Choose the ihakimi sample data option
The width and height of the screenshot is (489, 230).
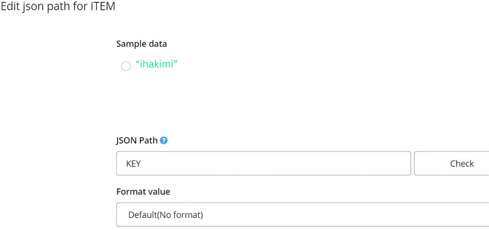pos(126,67)
